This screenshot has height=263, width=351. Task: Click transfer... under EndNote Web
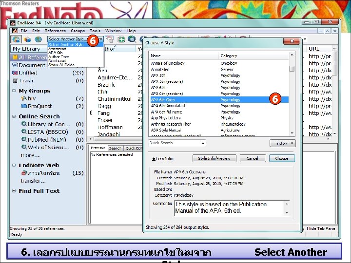click(33, 181)
